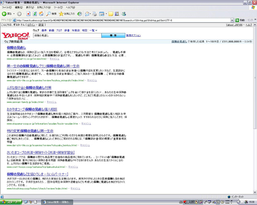This screenshot has width=257, height=205.
Task: Open the Research toolbar icon
Action: click(117, 14)
